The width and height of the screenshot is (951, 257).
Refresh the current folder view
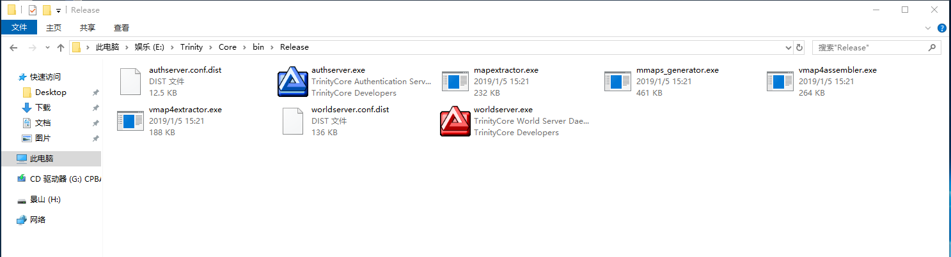799,47
